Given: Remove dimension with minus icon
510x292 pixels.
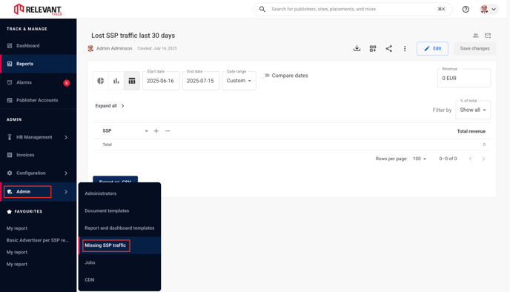Looking at the screenshot, I should coord(168,130).
